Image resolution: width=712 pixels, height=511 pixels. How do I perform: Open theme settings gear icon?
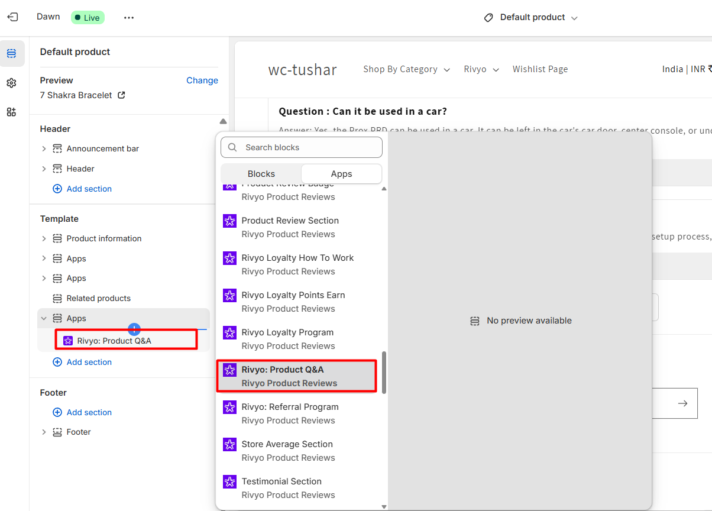point(12,83)
